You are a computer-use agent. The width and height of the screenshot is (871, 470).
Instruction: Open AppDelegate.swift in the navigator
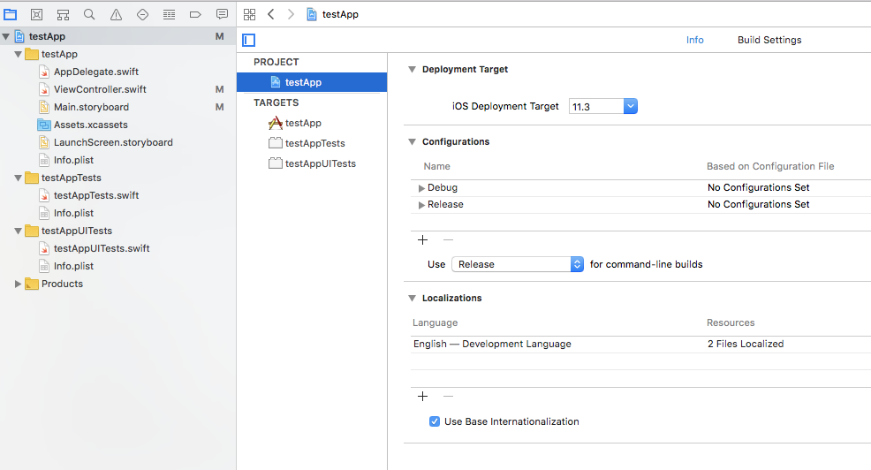(x=96, y=72)
